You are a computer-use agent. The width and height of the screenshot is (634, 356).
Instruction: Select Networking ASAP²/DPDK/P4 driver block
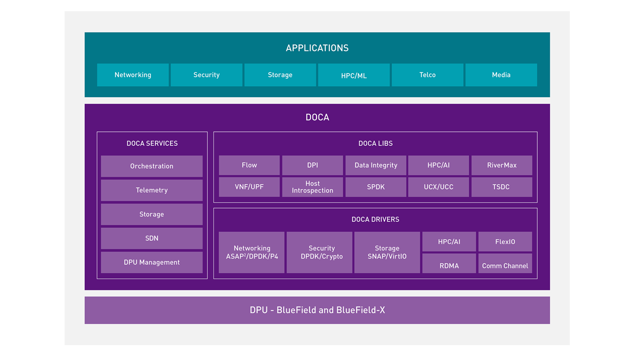click(x=252, y=253)
